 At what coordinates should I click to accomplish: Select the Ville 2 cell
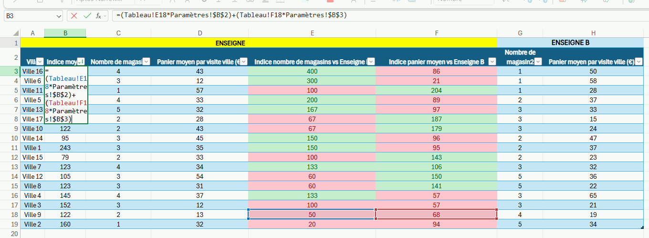pyautogui.click(x=32, y=224)
